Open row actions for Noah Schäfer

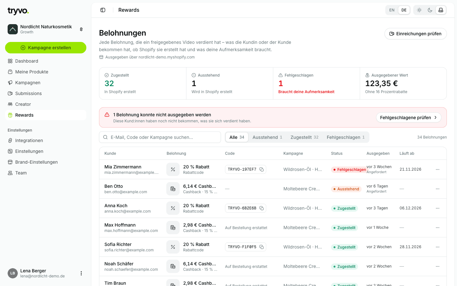click(x=438, y=266)
